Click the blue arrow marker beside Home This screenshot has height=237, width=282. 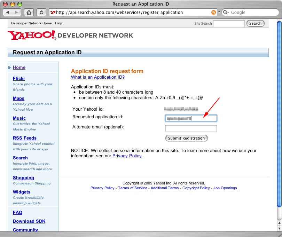tap(9, 68)
